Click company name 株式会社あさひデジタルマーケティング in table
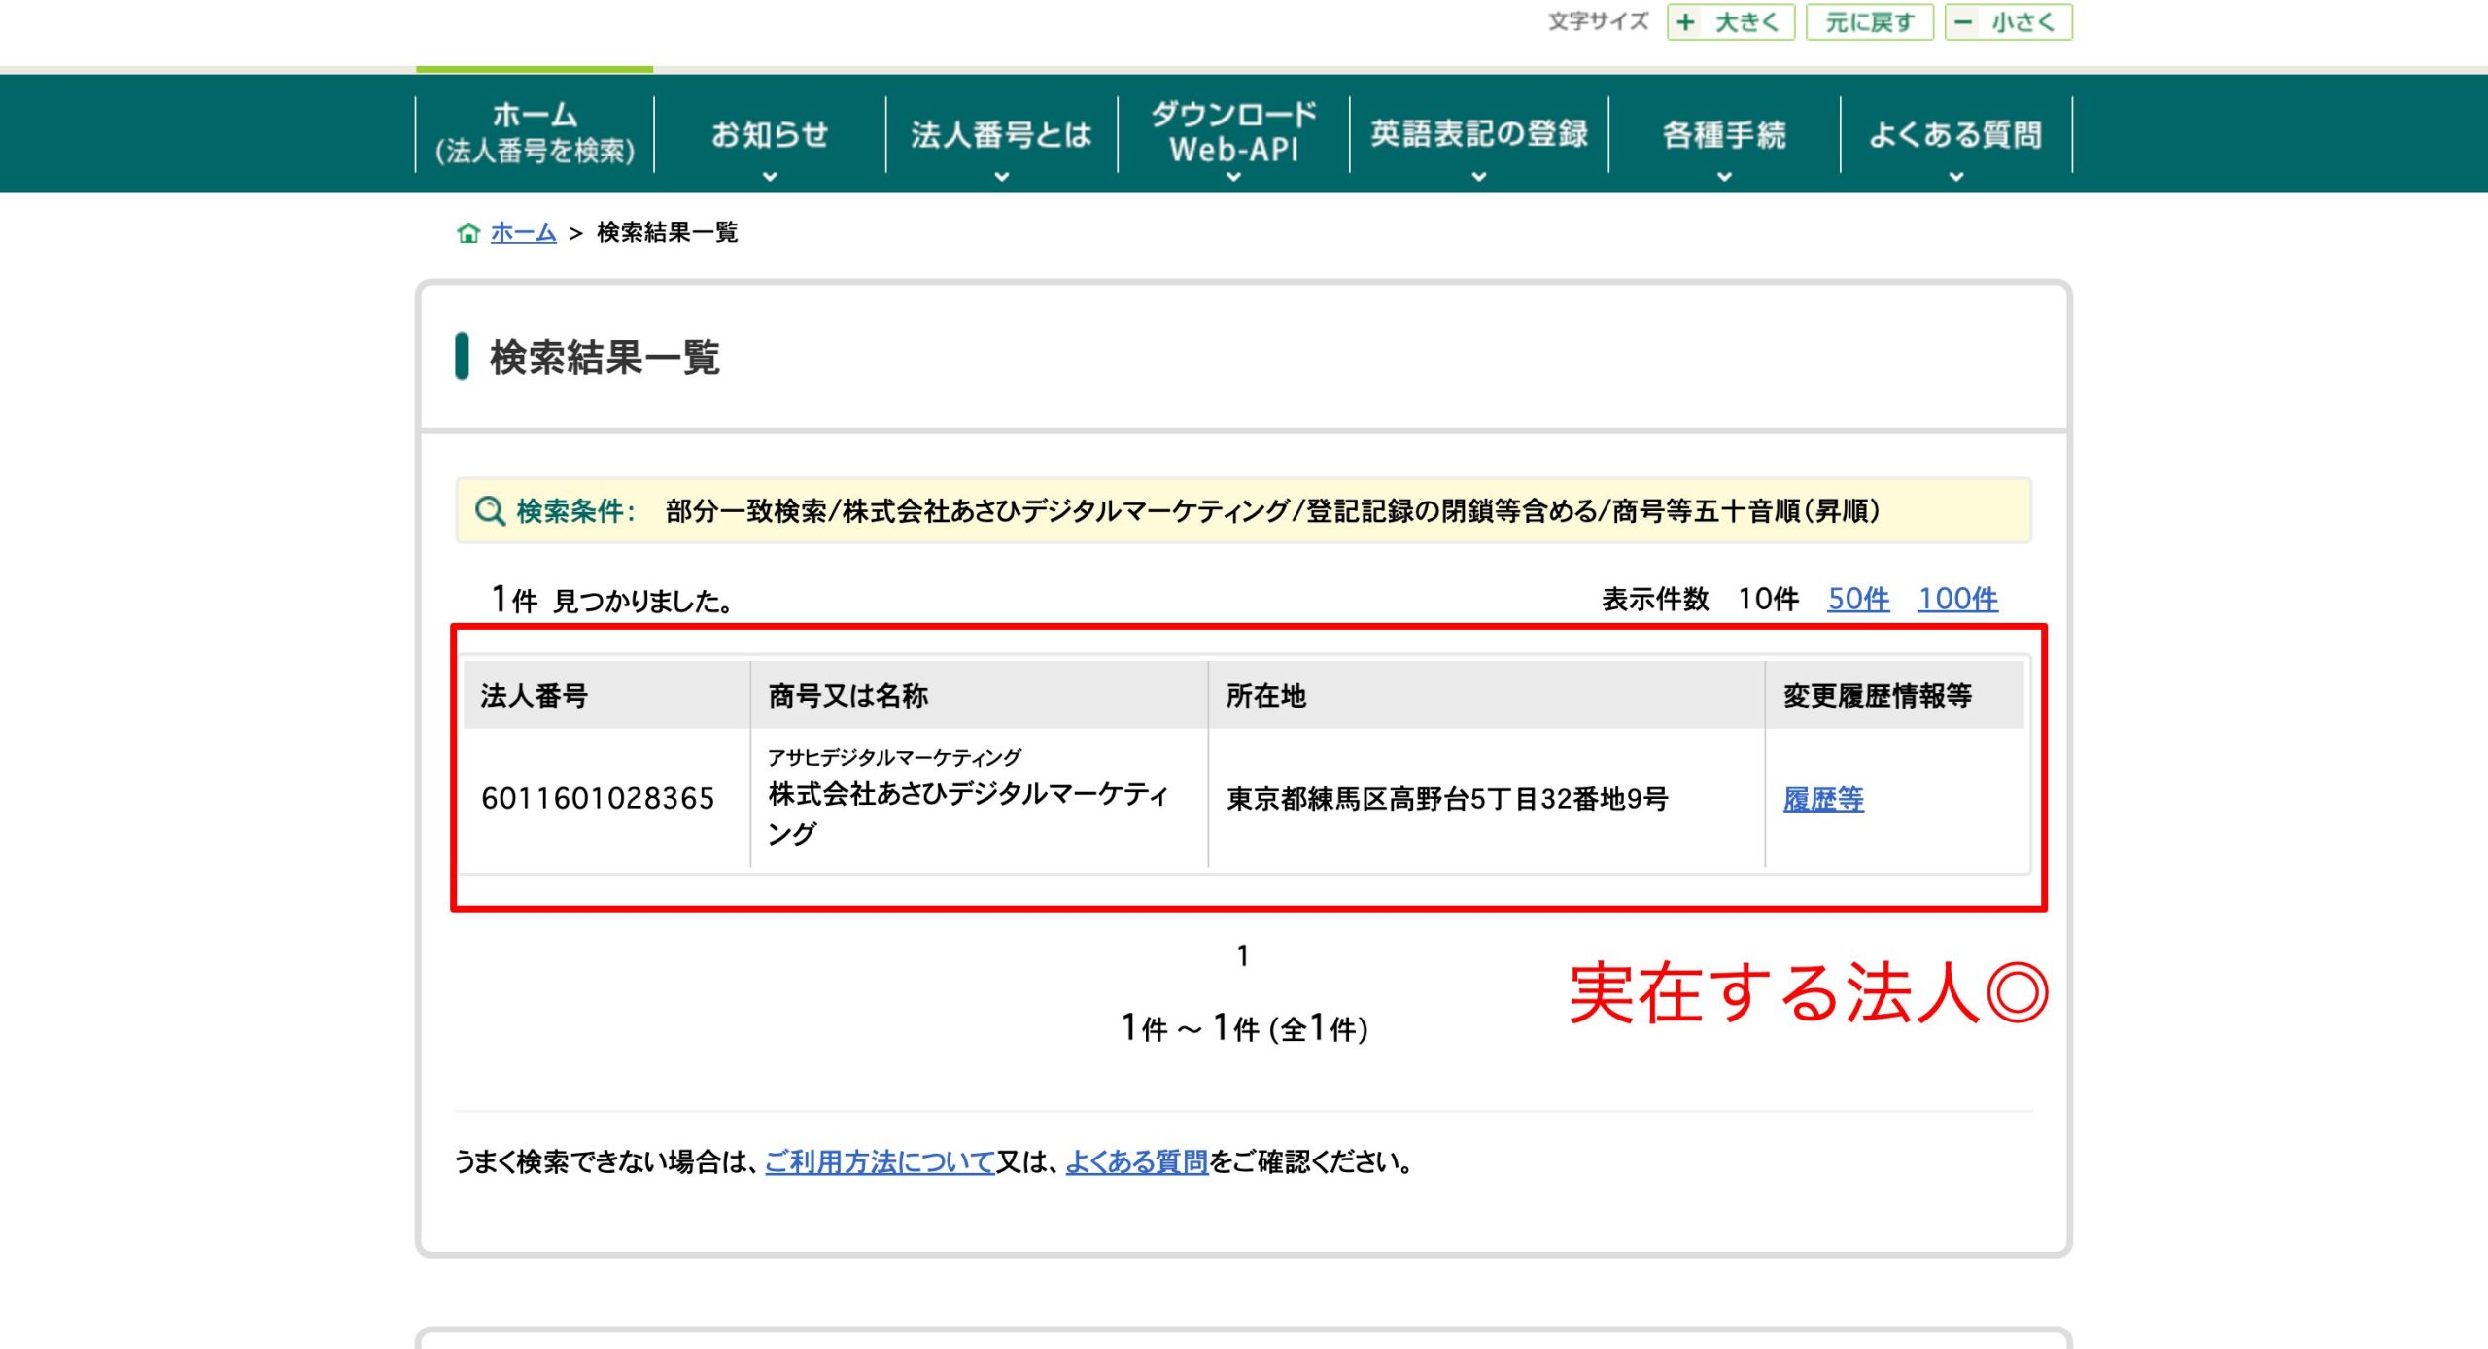Viewport: 2488px width, 1349px height. tap(968, 813)
